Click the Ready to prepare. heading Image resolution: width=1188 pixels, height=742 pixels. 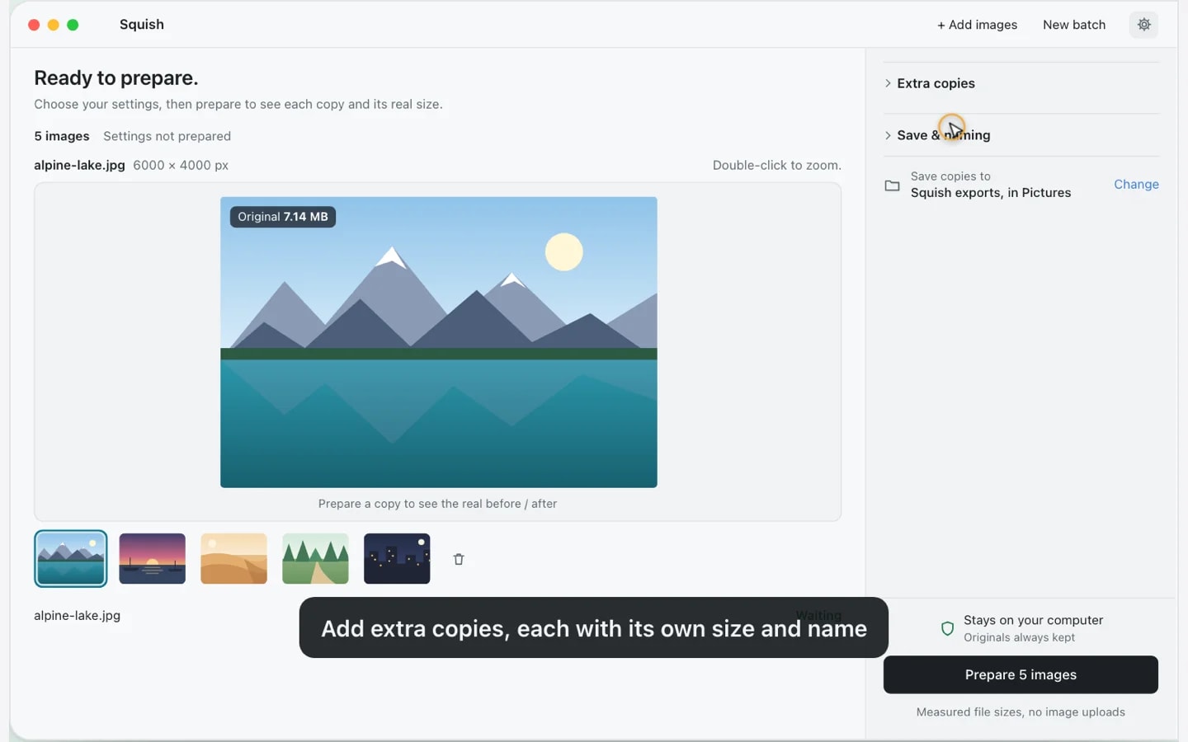[x=116, y=77]
